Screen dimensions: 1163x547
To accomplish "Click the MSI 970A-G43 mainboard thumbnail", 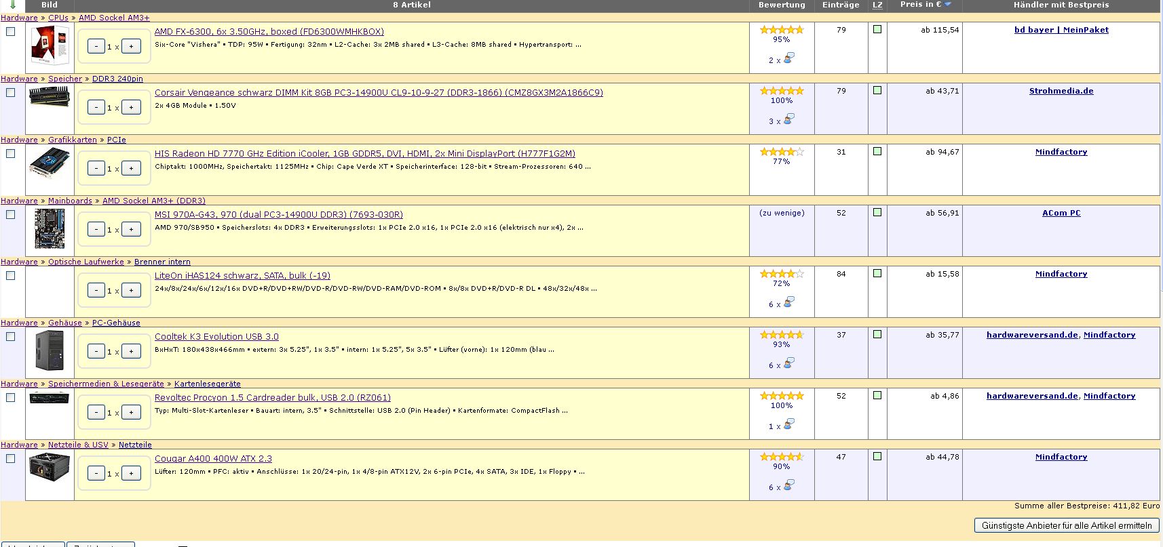I will pyautogui.click(x=50, y=228).
